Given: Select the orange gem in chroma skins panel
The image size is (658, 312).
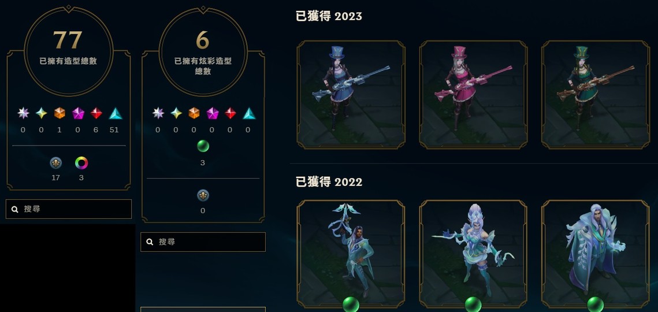Looking at the screenshot, I should click(x=194, y=113).
